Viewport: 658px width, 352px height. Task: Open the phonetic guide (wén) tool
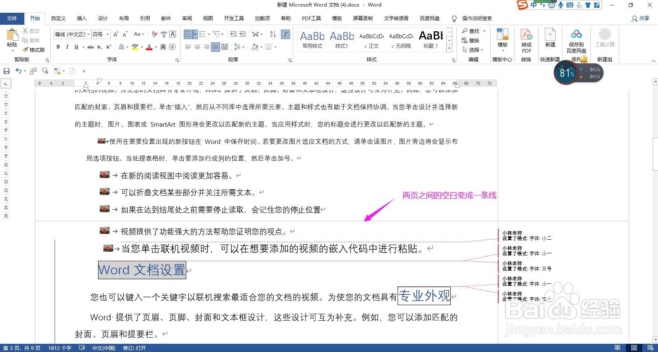[164, 34]
